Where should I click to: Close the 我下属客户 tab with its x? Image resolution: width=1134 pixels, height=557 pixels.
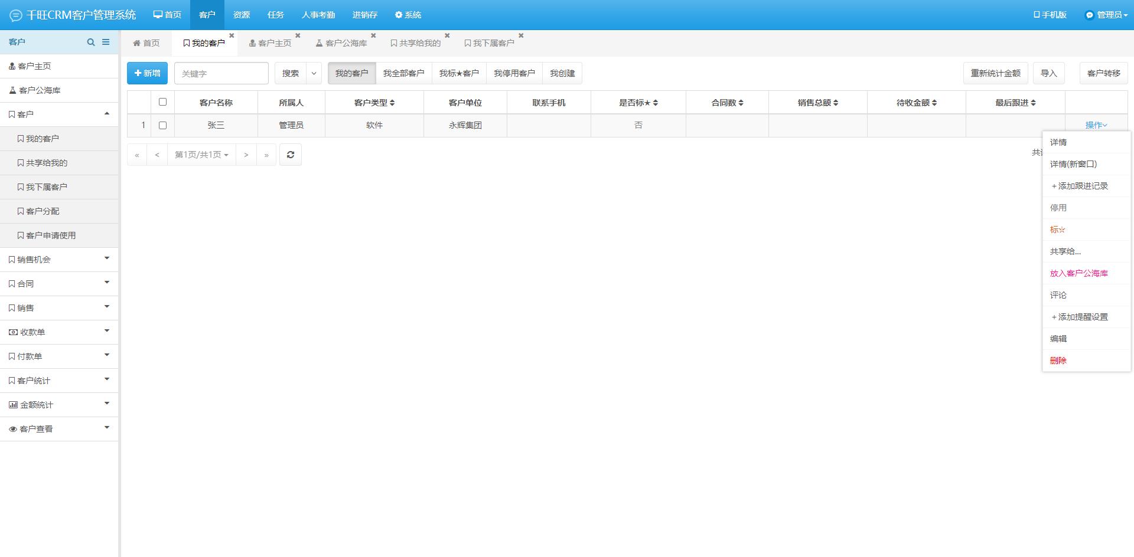521,35
